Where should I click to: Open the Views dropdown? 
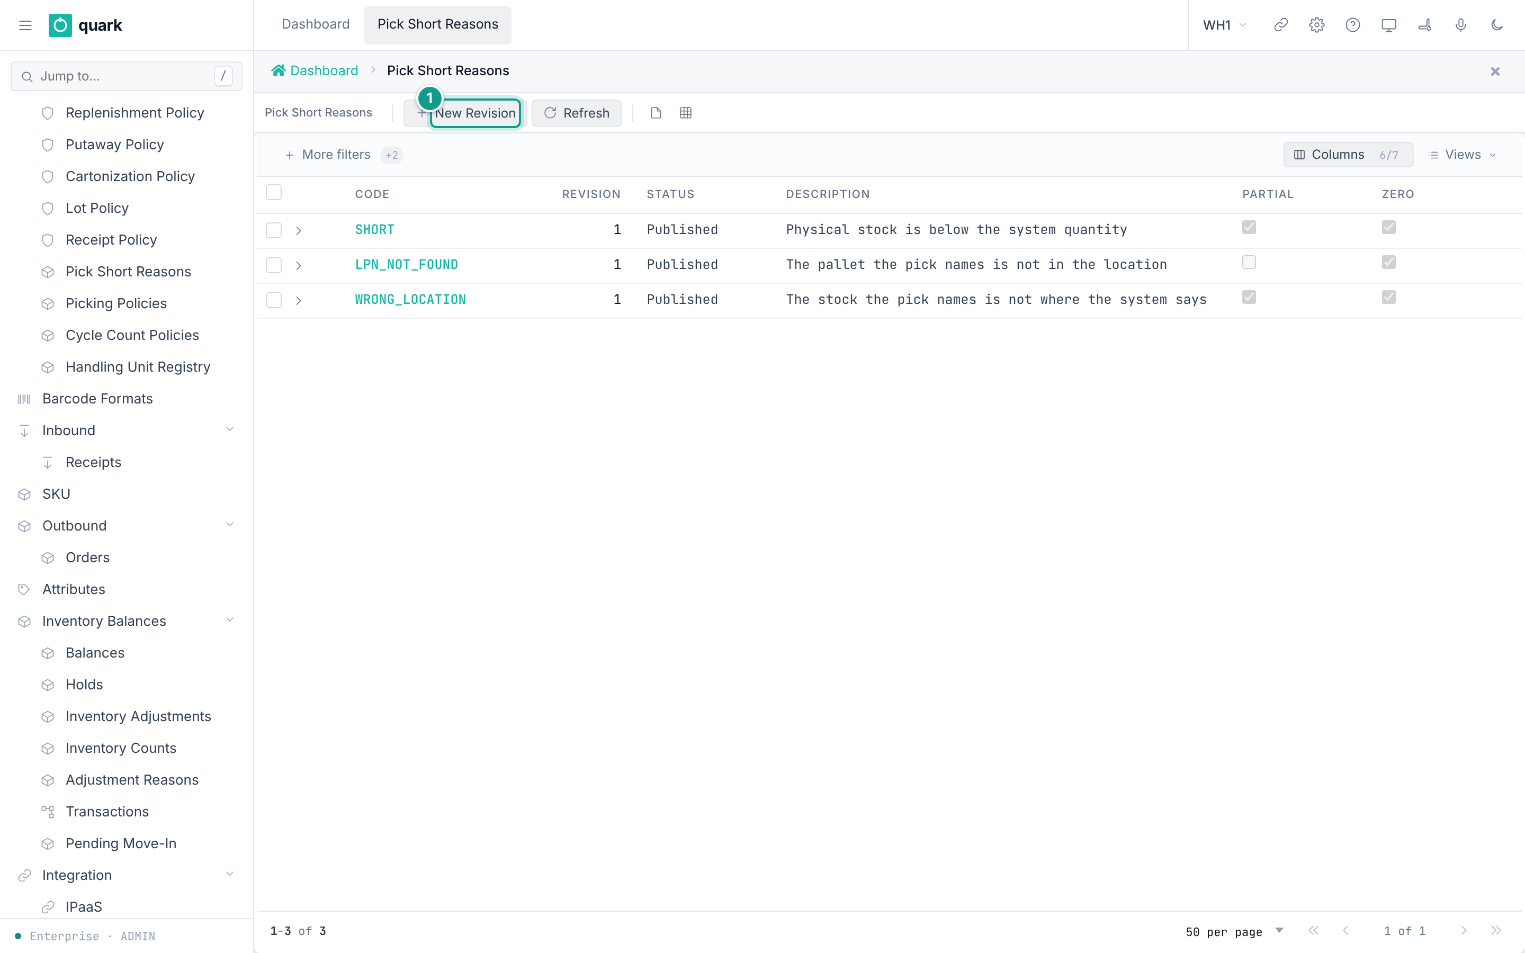click(x=1462, y=155)
